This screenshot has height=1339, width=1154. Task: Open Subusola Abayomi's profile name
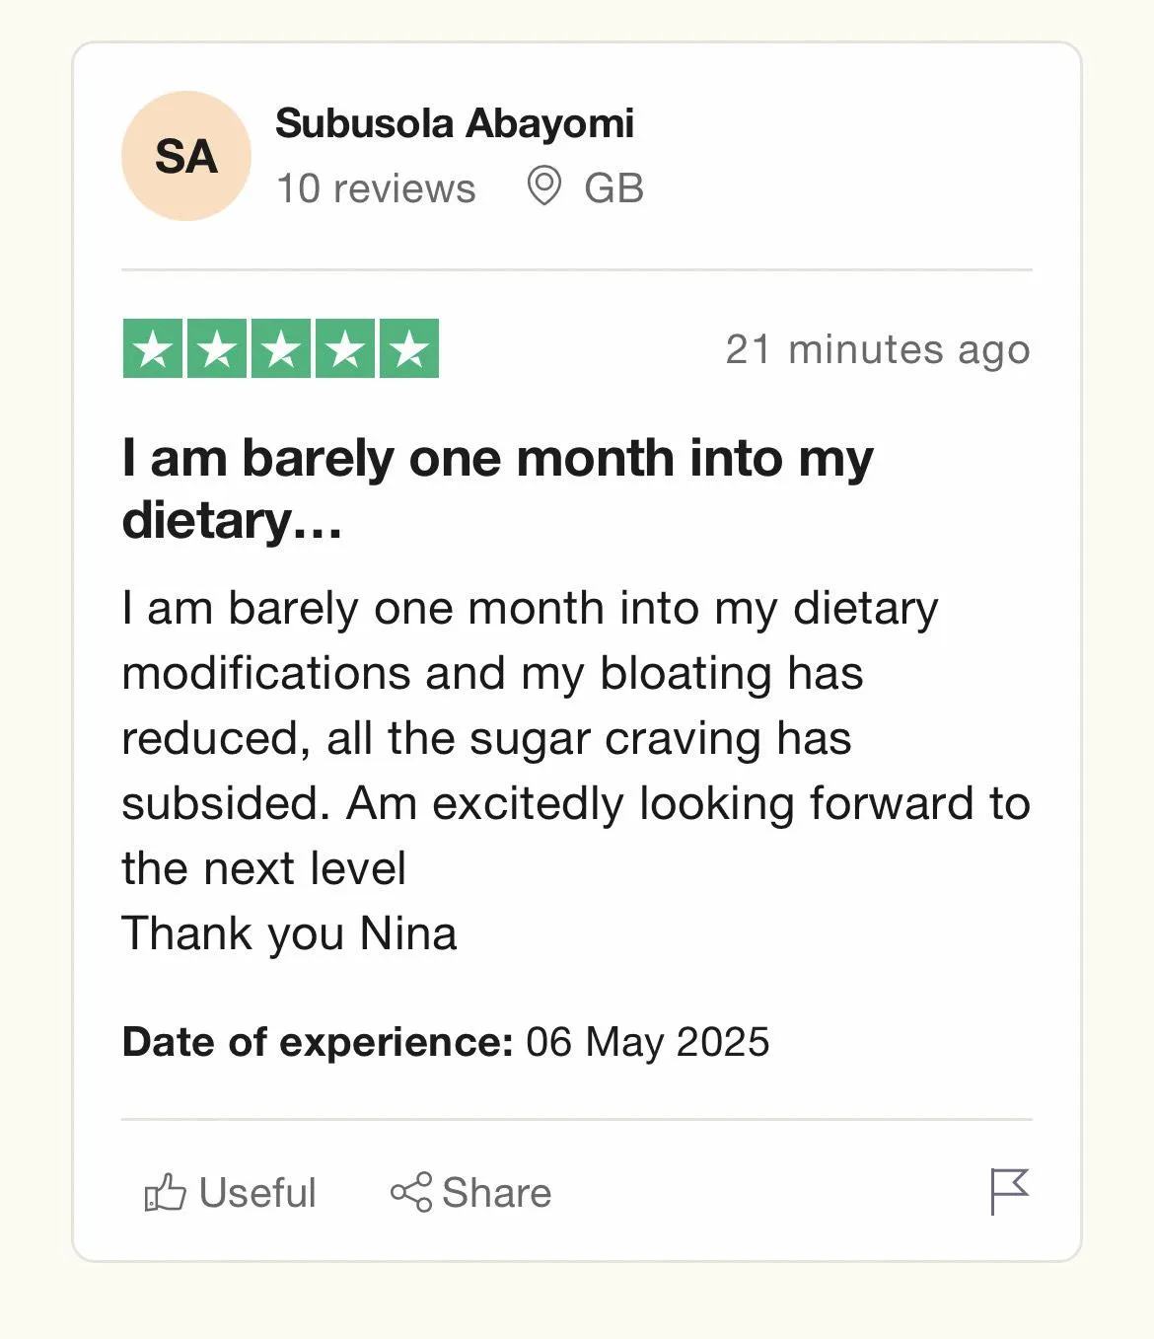455,124
